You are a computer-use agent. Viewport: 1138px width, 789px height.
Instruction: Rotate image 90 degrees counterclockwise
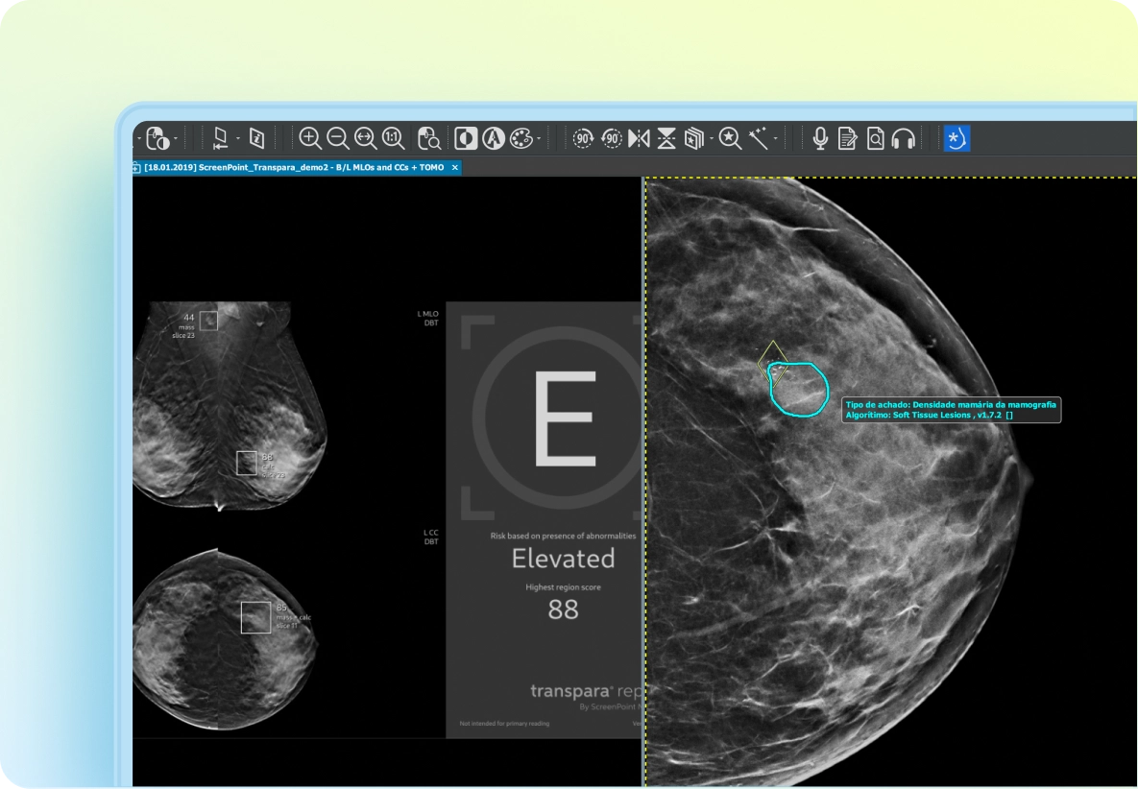click(611, 138)
